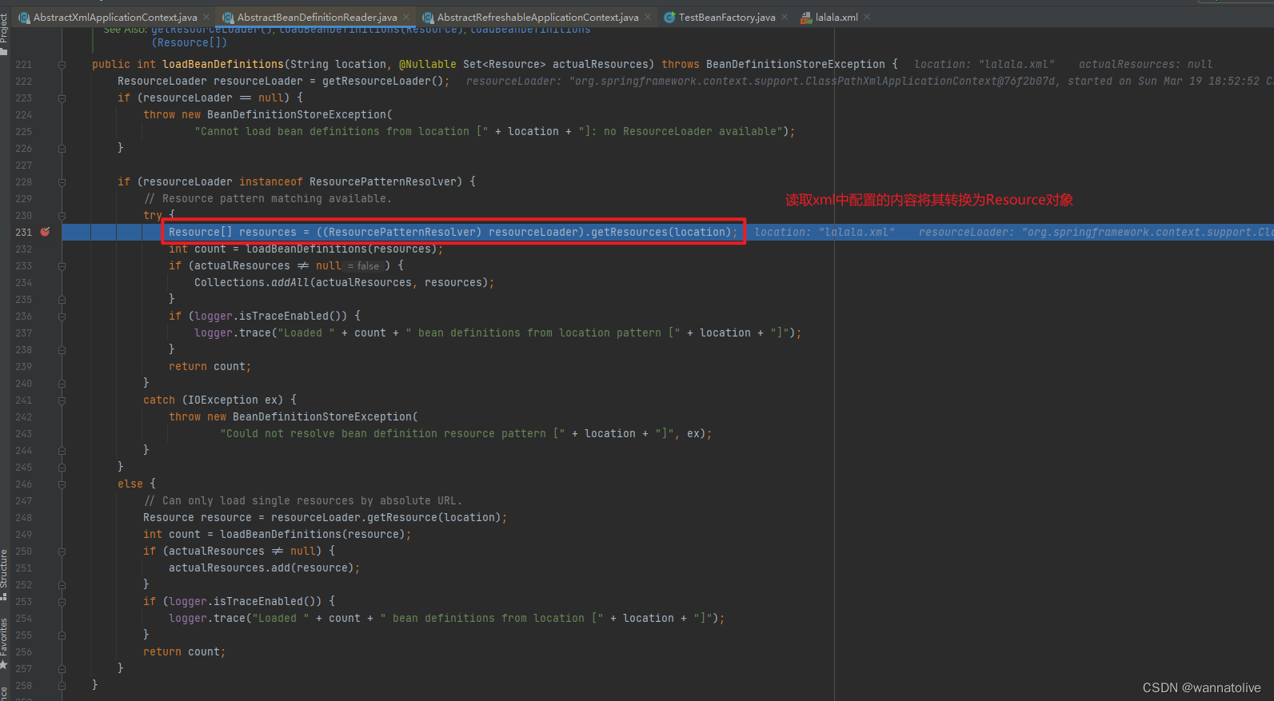Click 'return count;' on line 256
1274x701 pixels.
[x=184, y=651]
